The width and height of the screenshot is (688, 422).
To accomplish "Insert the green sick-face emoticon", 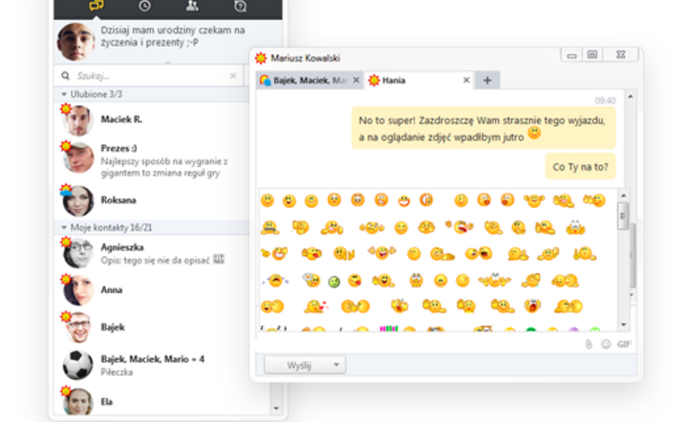I will pos(333,283).
